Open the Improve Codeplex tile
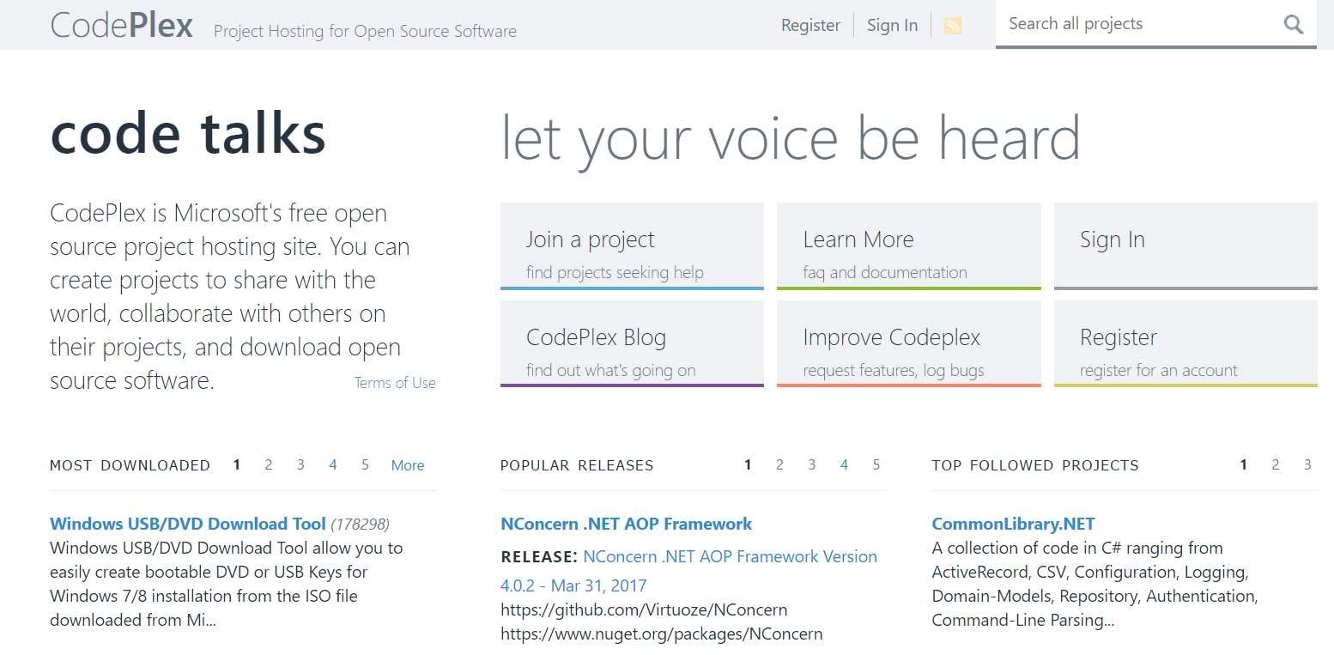This screenshot has width=1334, height=655. pyautogui.click(x=909, y=343)
